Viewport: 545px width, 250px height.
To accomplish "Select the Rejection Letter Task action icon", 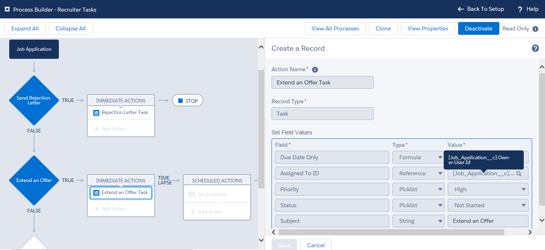I will tap(96, 113).
